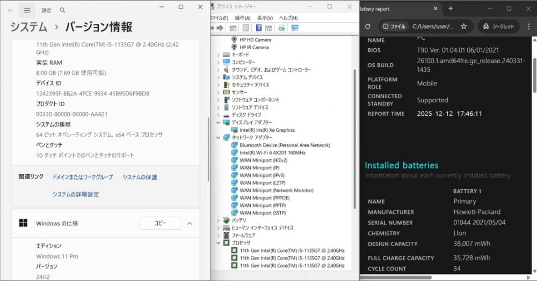The height and width of the screenshot is (281, 537).
Task: Click the Device Manager vertical scrollbar
Action: point(355,138)
